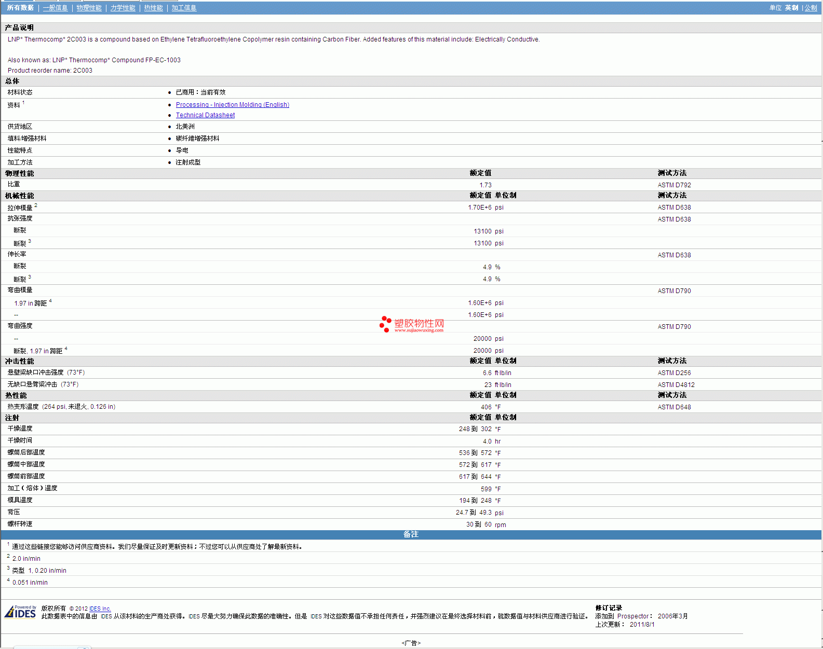The width and height of the screenshot is (823, 649).
Task: Click the IDES Inc. copyright link
Action: click(x=100, y=609)
